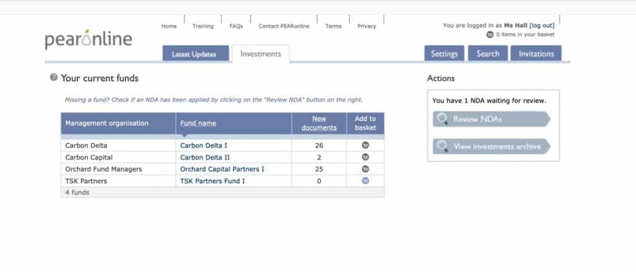The height and width of the screenshot is (272, 636).
Task: Open Orchard Capital Partners I fund
Action: pos(222,169)
